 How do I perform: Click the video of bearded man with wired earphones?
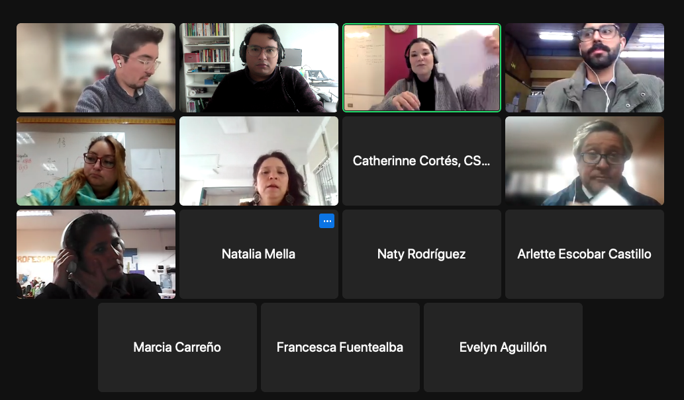point(585,67)
